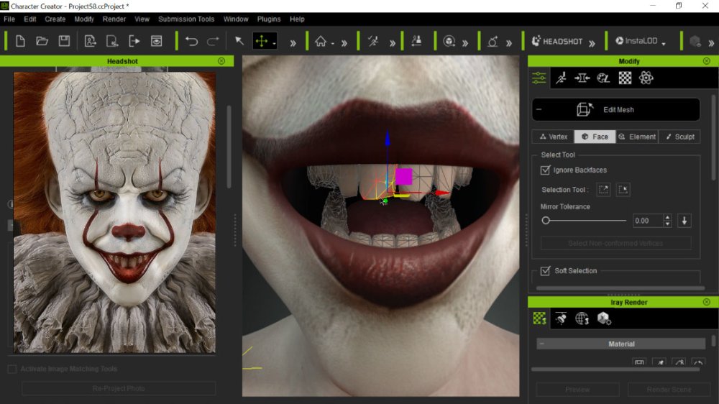Click the Mirror Tolerance value field
Image resolution: width=719 pixels, height=404 pixels.
click(647, 221)
